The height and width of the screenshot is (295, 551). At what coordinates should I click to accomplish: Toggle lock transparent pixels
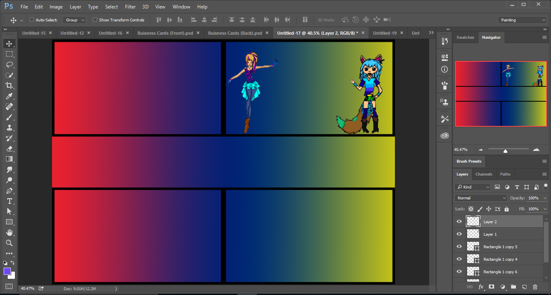coord(471,209)
